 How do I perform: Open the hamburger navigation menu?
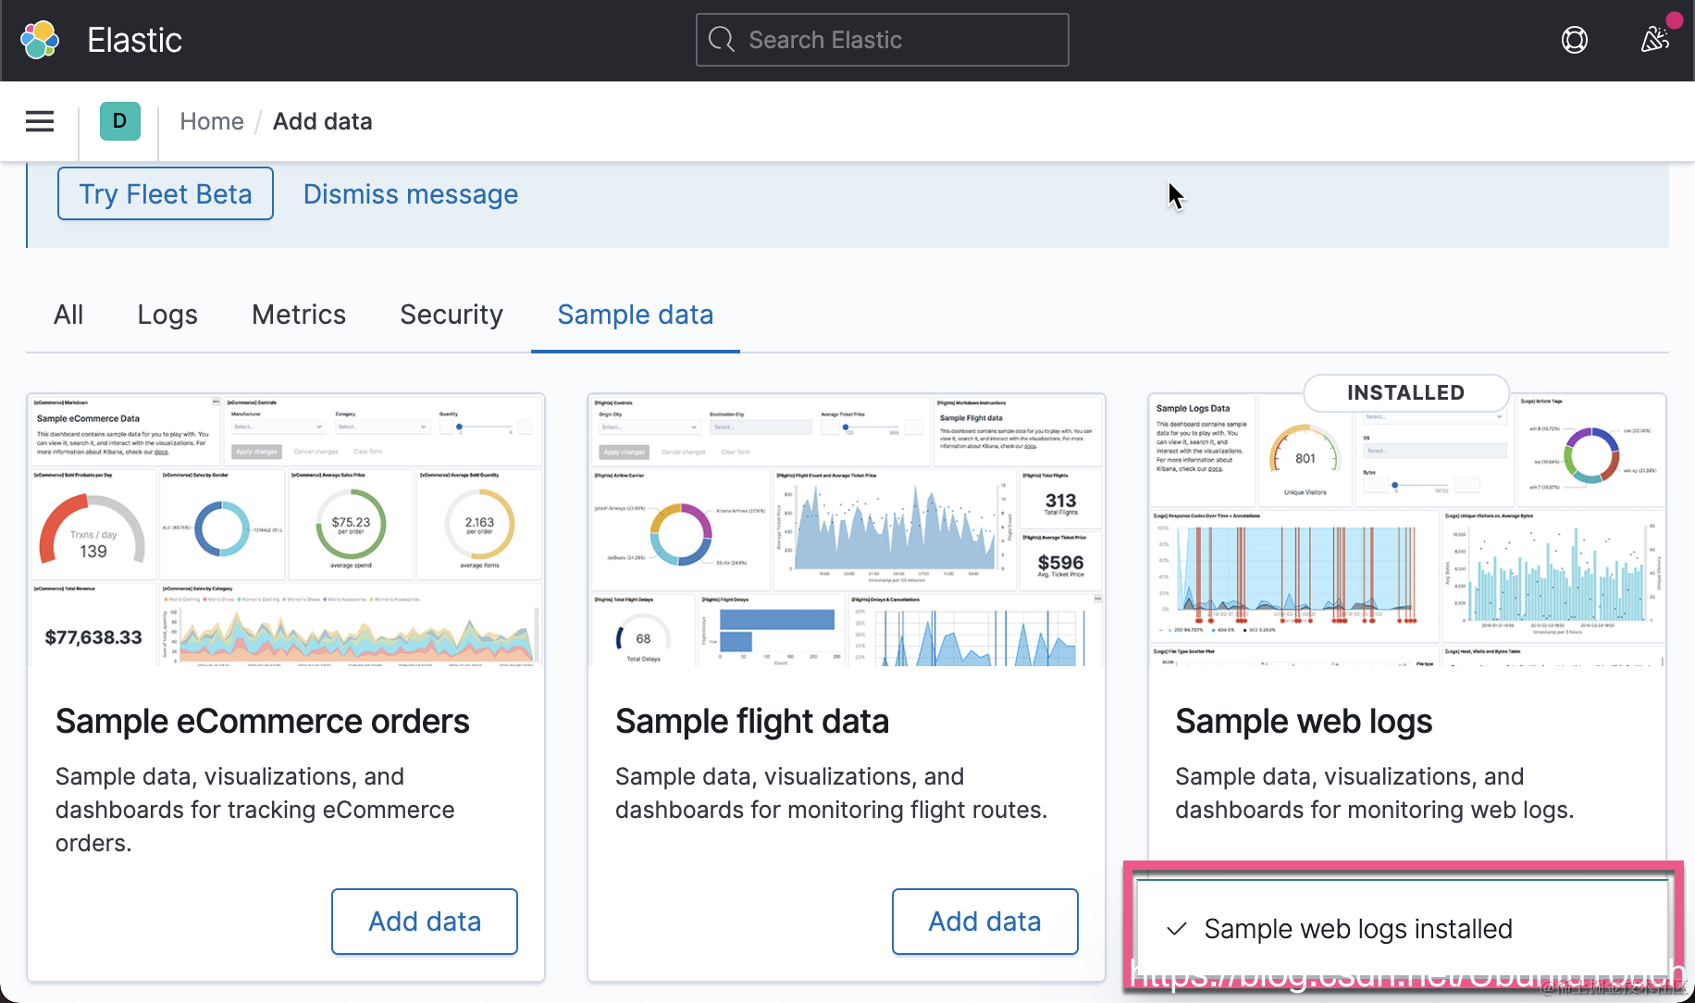tap(40, 121)
